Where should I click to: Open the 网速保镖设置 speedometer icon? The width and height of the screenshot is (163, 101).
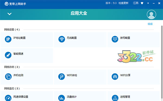coord(8,98)
